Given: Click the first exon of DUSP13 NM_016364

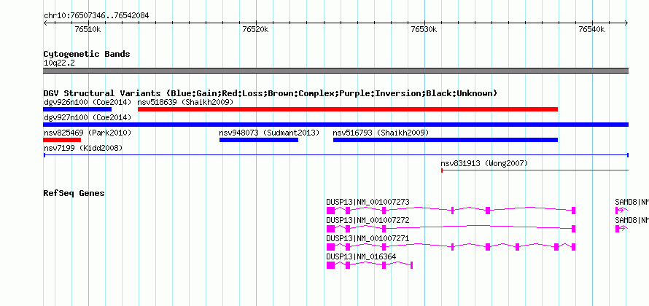Looking at the screenshot, I should pos(330,265).
